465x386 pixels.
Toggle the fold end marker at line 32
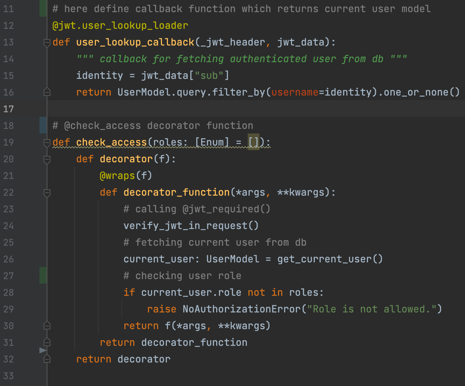tap(47, 358)
